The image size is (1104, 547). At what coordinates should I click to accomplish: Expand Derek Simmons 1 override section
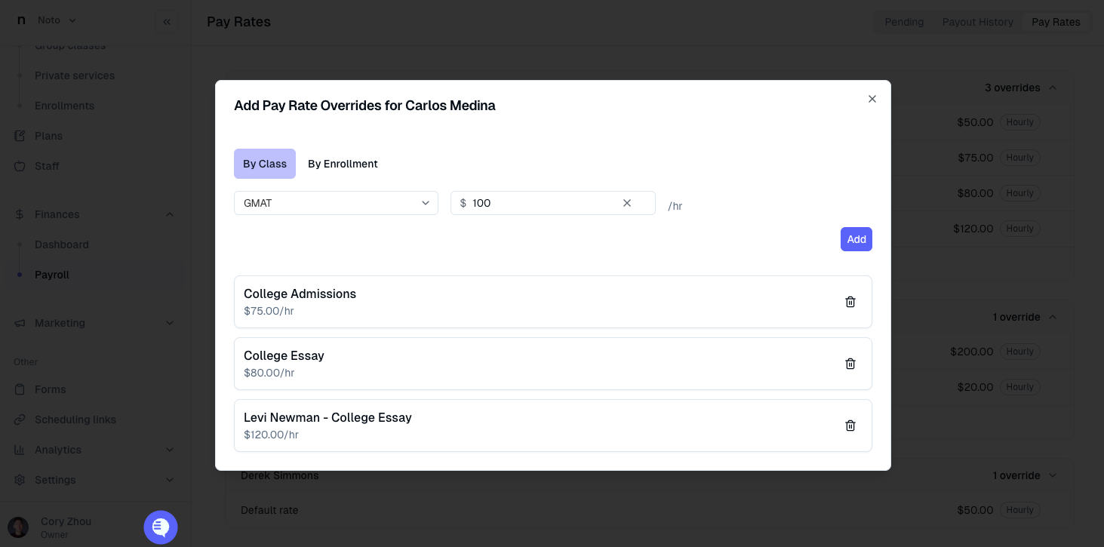point(1053,475)
